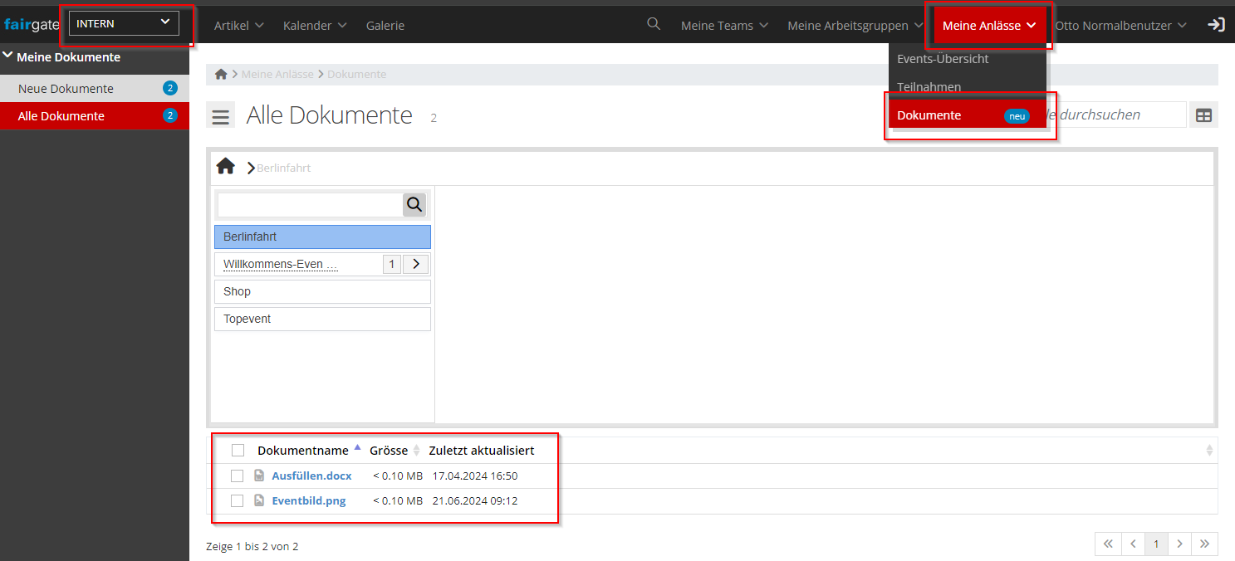The width and height of the screenshot is (1235, 561).
Task: Open Events-Übersicht from the menu
Action: point(943,59)
